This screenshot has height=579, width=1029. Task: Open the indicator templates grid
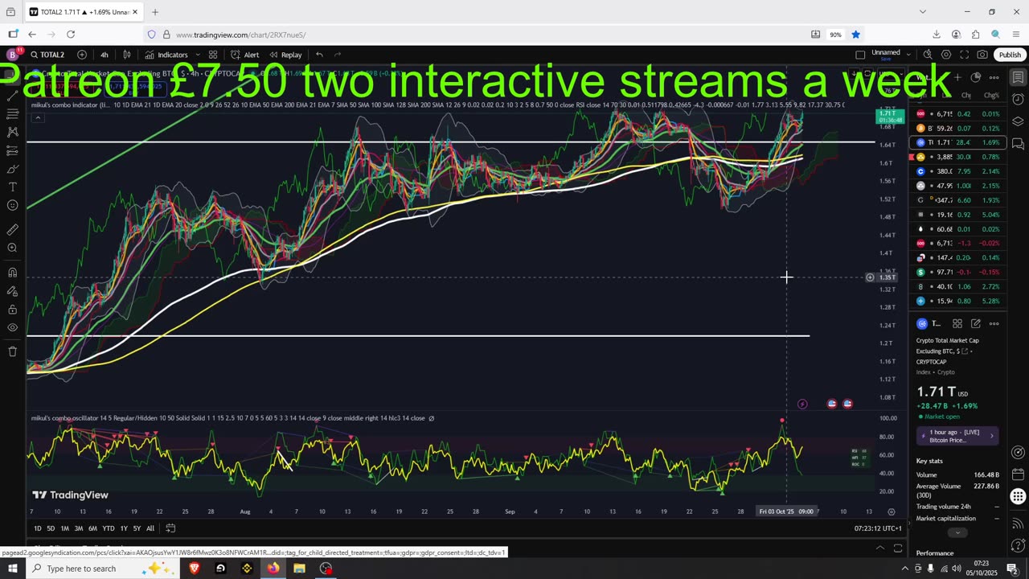[x=213, y=55]
